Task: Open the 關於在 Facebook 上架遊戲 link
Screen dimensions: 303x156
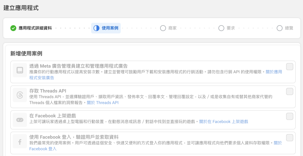Action: pos(224,122)
